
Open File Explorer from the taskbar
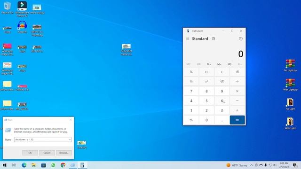point(34,165)
